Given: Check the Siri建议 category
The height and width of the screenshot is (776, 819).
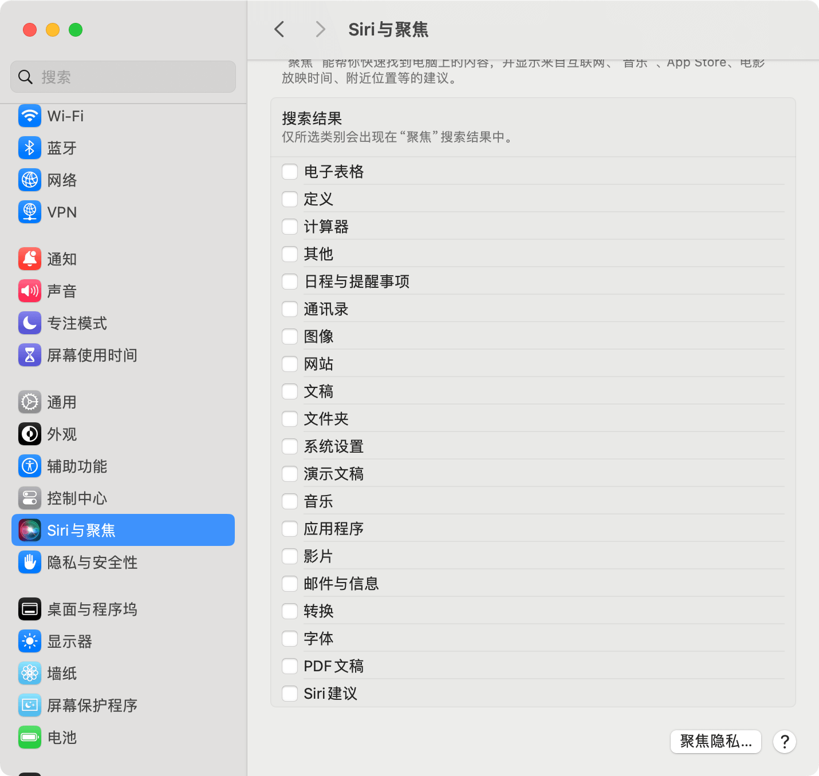Looking at the screenshot, I should pos(290,694).
